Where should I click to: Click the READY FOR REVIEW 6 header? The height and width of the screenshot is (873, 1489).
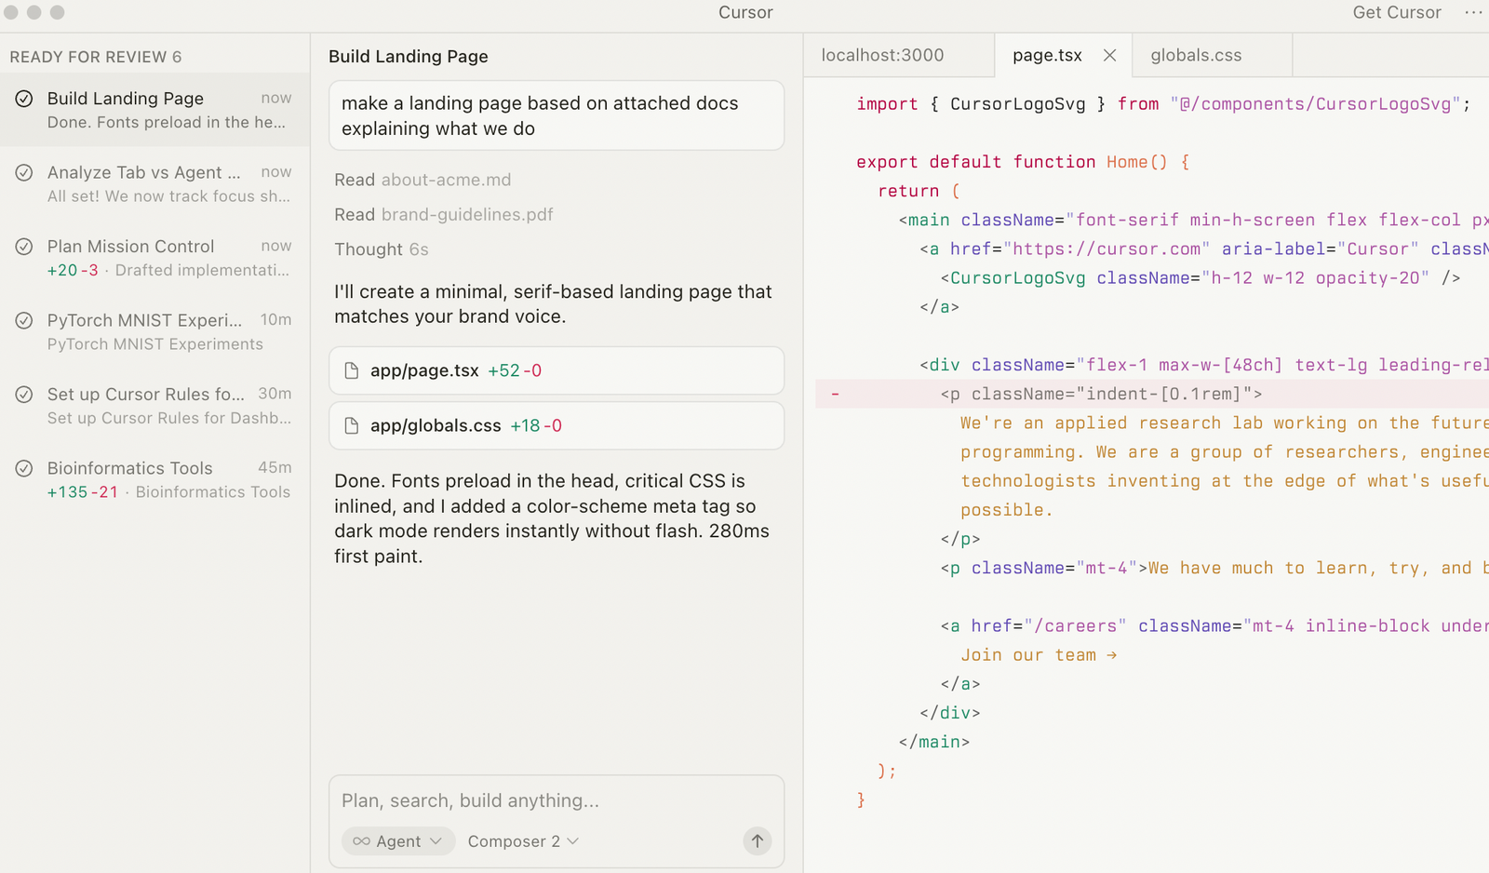[x=96, y=57]
